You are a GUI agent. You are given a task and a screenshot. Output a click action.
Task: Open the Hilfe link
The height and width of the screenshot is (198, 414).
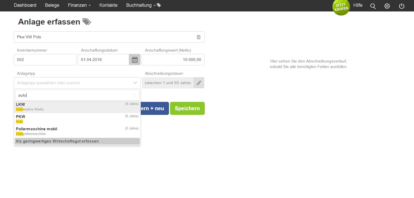[x=358, y=5]
